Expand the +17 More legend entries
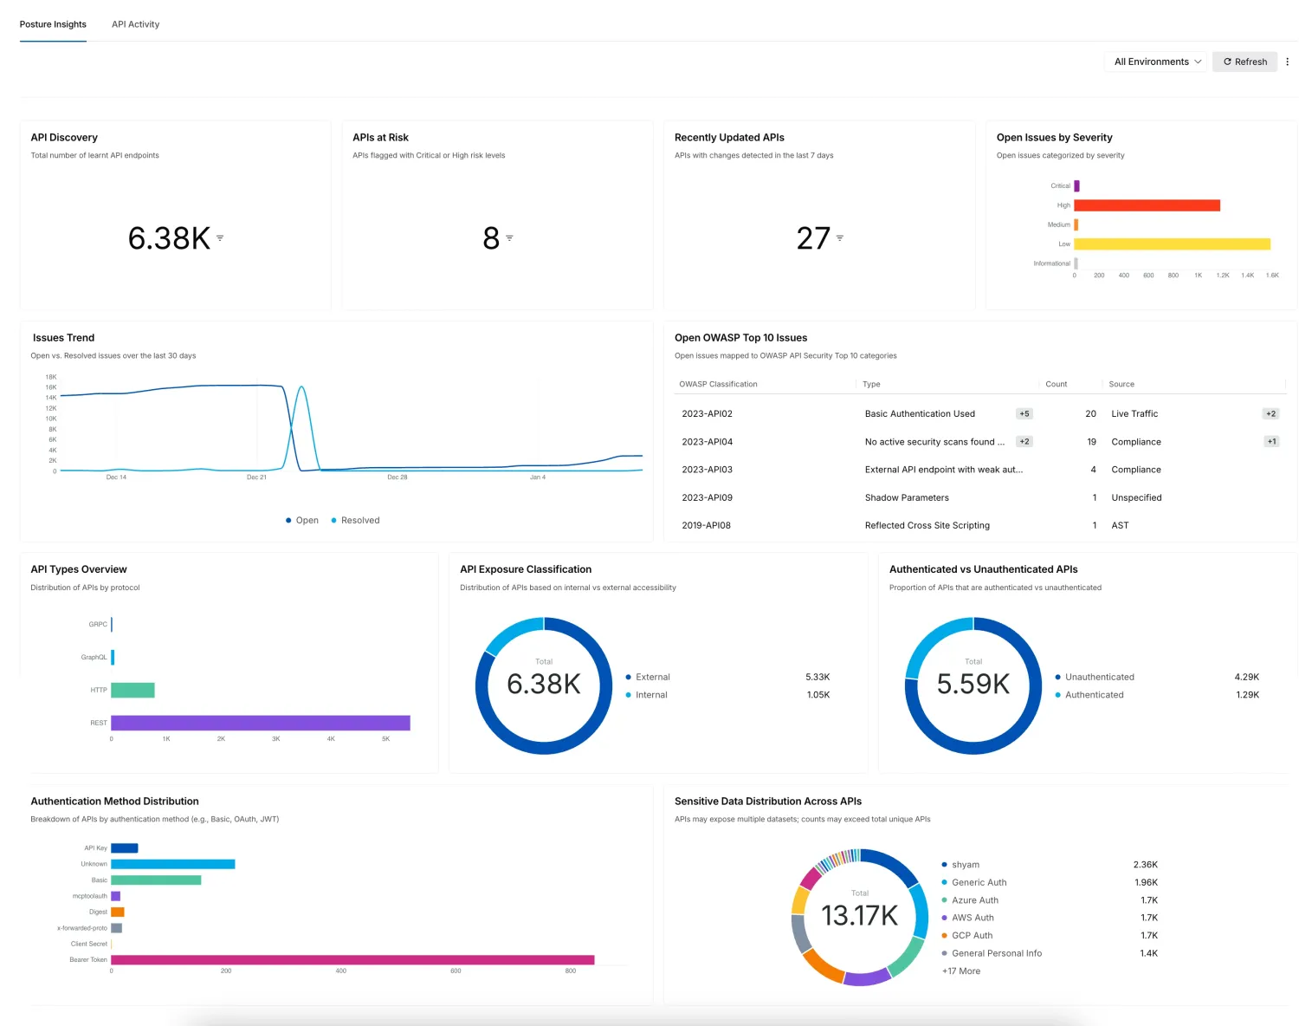 point(961,971)
